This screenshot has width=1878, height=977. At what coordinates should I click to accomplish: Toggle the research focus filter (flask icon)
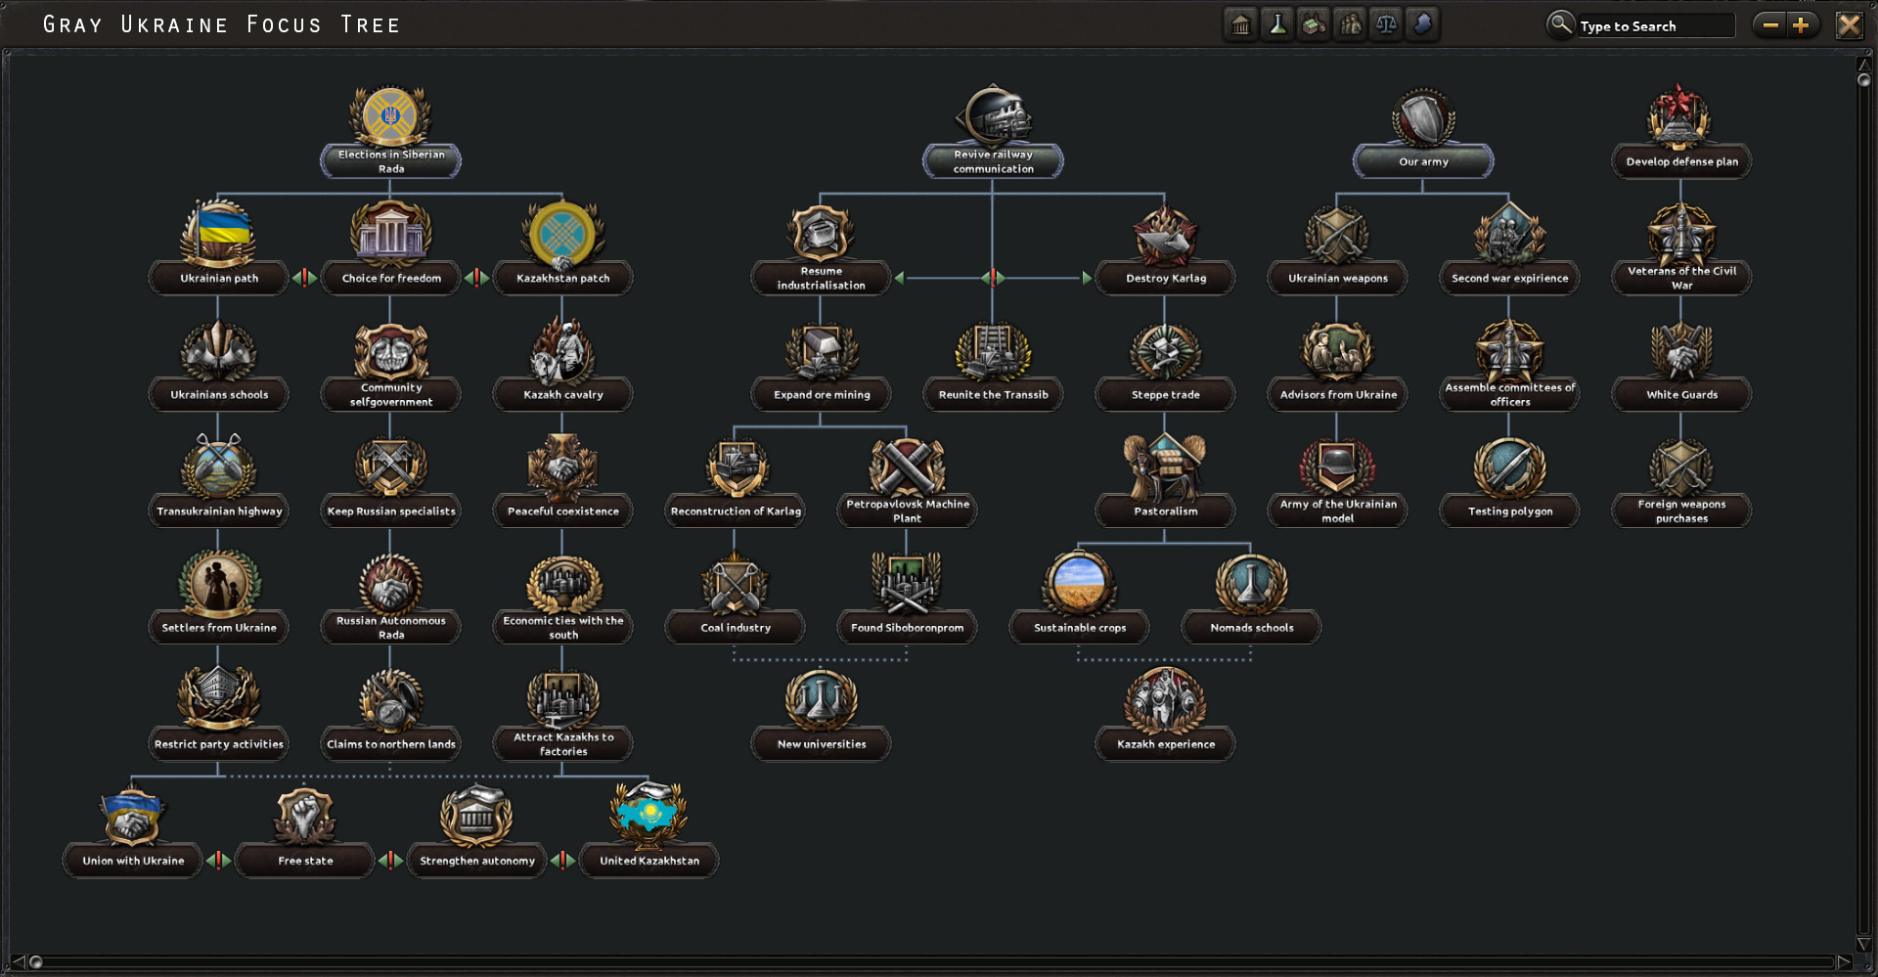(1277, 24)
